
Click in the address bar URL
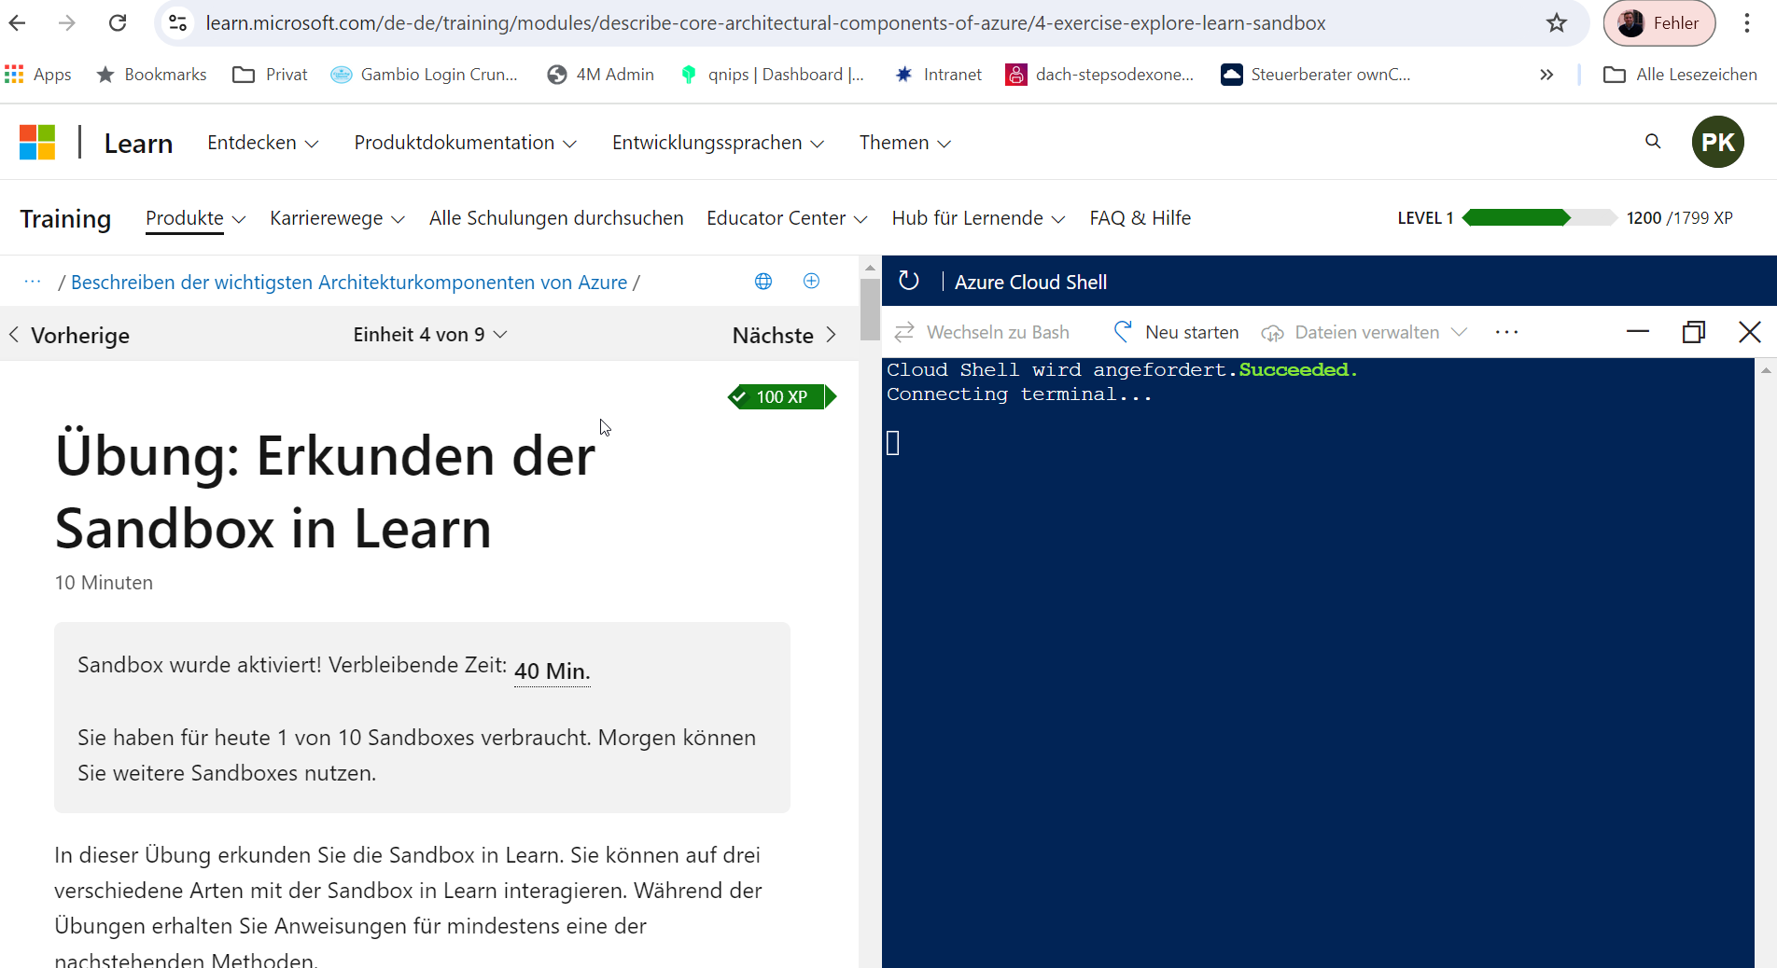(765, 23)
